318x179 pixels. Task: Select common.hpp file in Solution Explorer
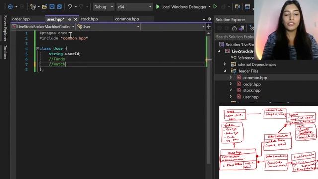point(255,78)
